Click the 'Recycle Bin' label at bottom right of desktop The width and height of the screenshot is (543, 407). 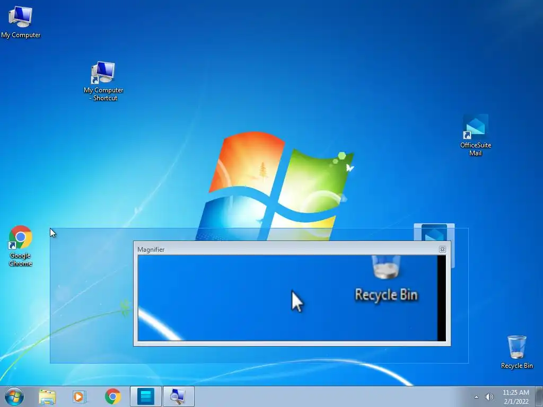pos(516,366)
